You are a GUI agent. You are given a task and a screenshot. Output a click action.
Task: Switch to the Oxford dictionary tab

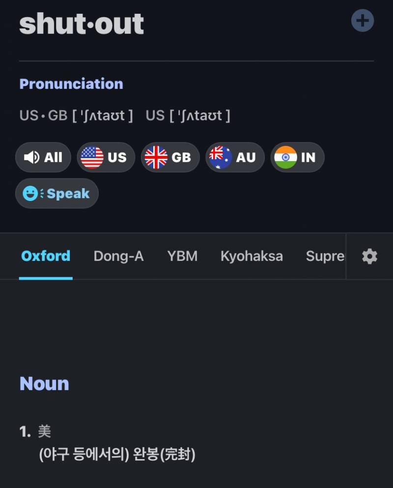click(46, 256)
